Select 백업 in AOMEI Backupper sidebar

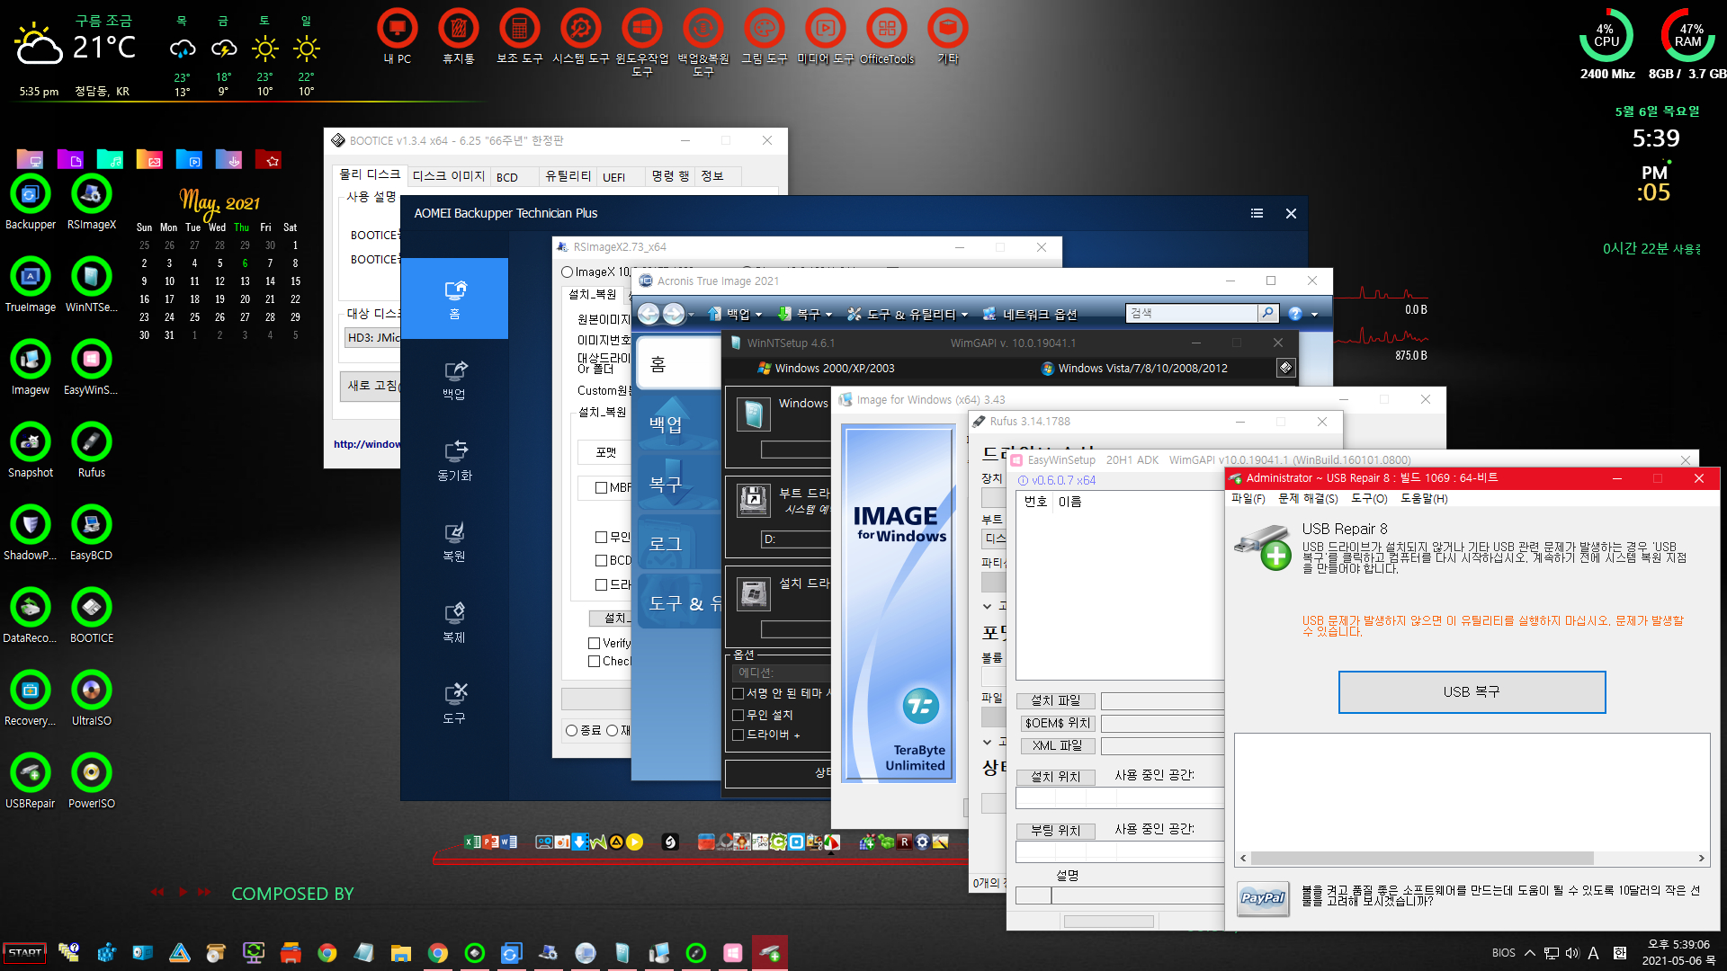454,379
